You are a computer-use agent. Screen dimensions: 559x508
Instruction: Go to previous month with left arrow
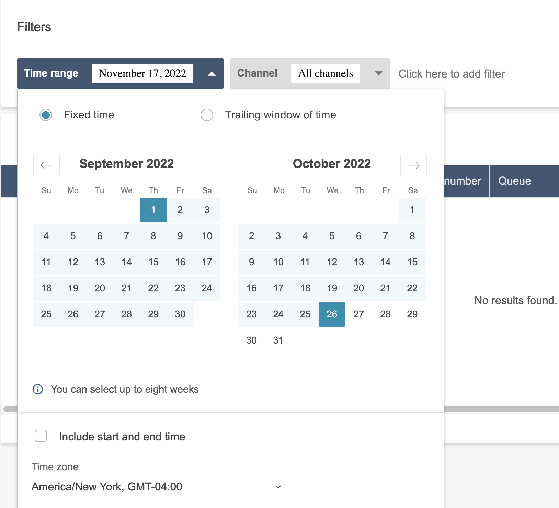coord(46,165)
